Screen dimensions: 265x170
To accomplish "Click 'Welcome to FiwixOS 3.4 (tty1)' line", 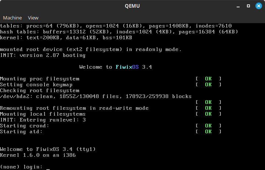I will tap(48, 149).
